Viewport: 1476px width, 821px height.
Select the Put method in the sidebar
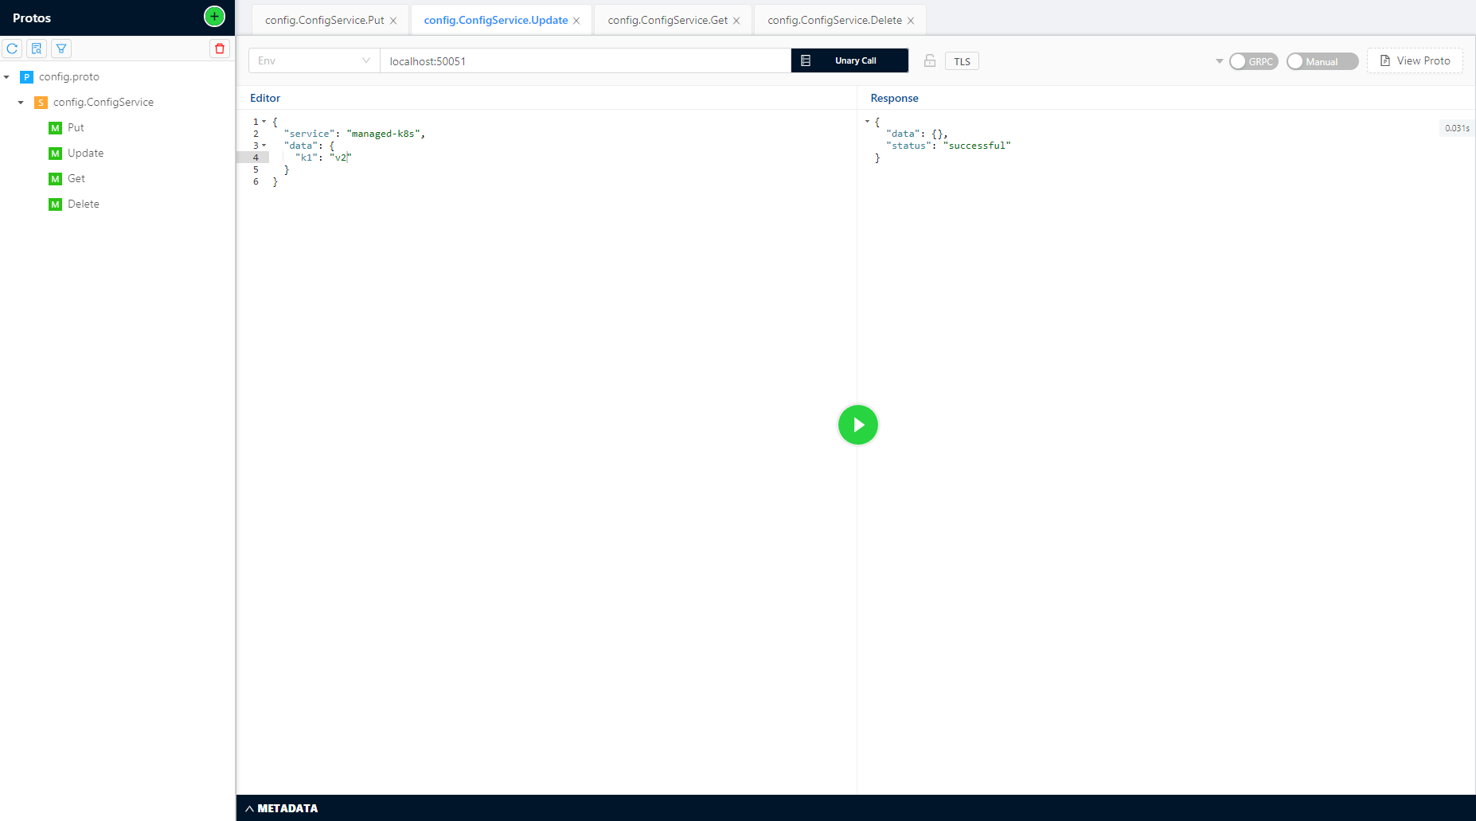click(x=76, y=127)
